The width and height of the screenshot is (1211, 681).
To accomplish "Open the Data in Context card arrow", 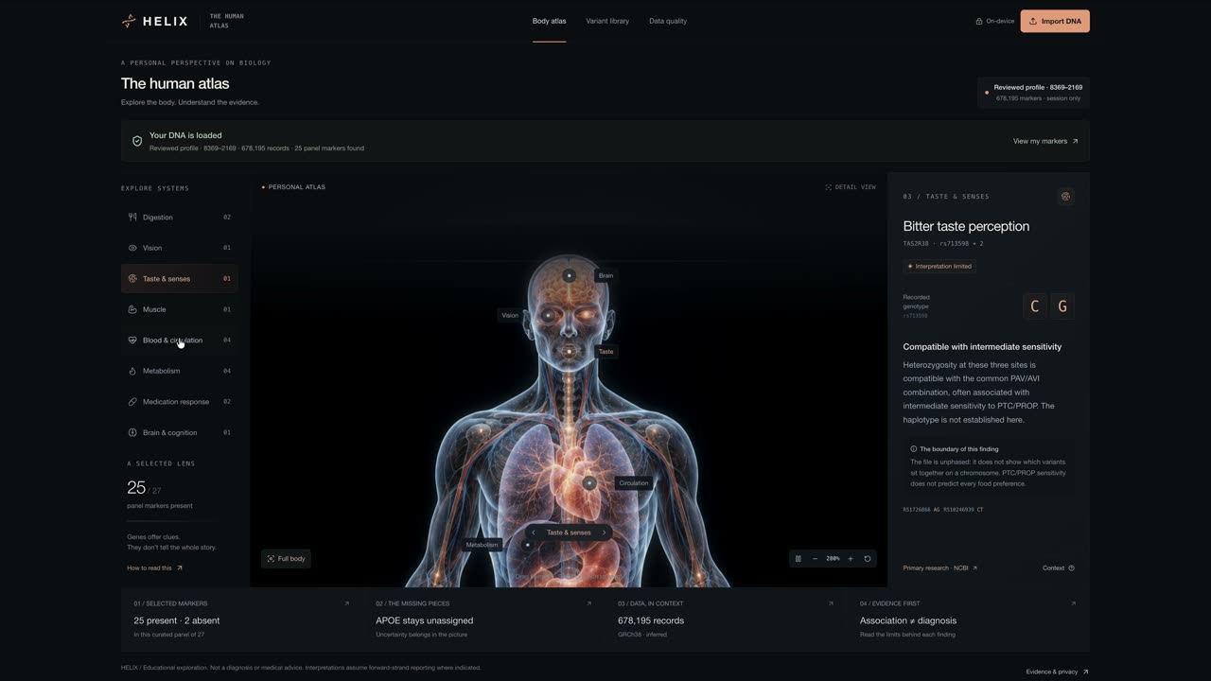I will pos(831,603).
